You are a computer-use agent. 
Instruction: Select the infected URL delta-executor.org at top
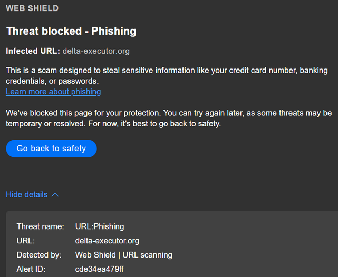click(96, 51)
